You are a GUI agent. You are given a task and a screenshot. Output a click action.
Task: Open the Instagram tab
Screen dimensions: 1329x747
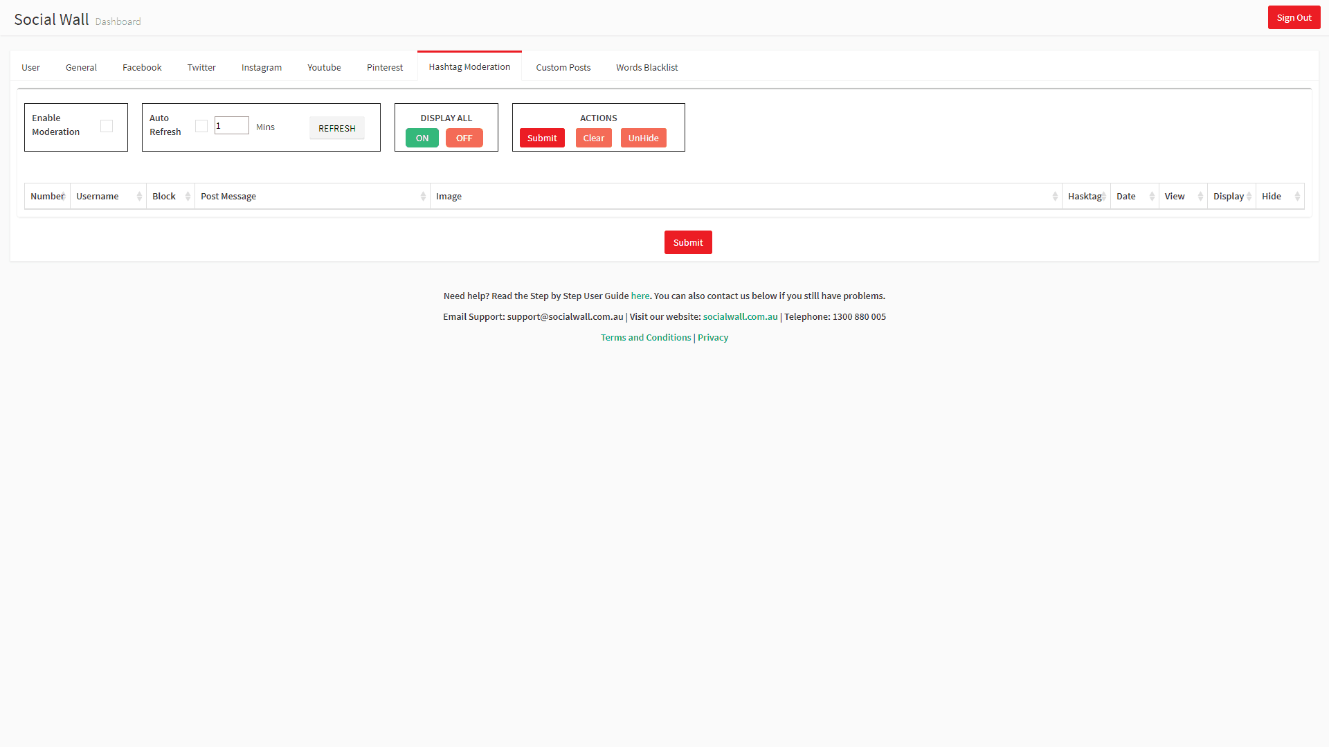(x=262, y=68)
